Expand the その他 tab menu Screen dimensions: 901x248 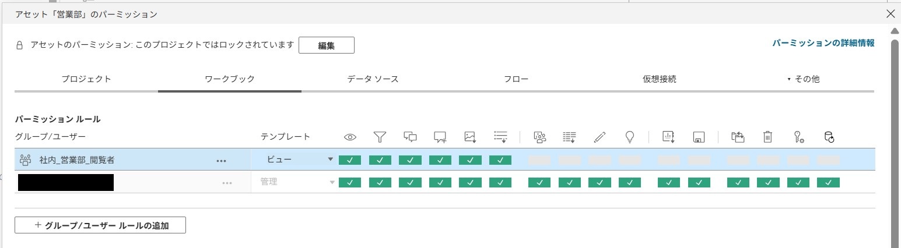coord(803,79)
